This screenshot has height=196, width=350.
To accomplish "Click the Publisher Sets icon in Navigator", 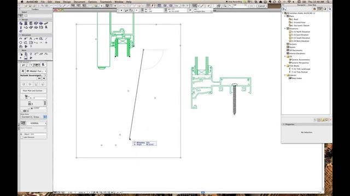I will 330,9.
